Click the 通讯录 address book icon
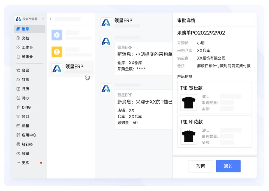 coord(18,57)
